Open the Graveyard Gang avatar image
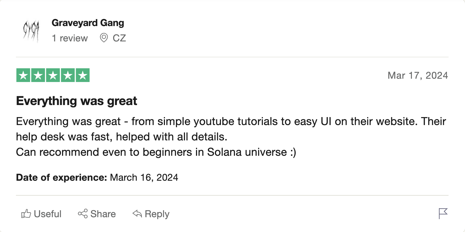The width and height of the screenshot is (465, 232). (31, 30)
